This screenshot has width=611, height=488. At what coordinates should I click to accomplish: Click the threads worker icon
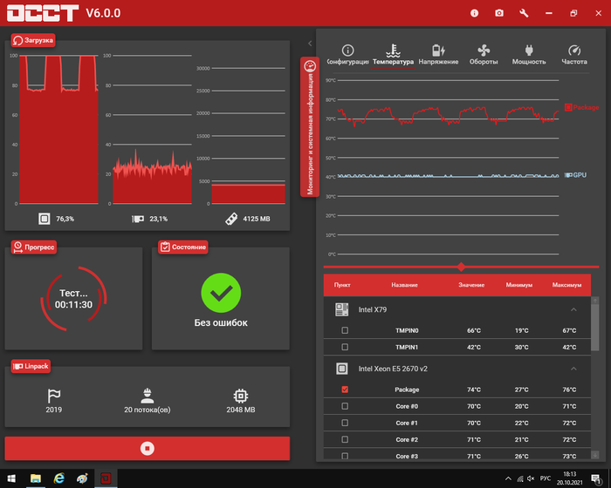[148, 396]
